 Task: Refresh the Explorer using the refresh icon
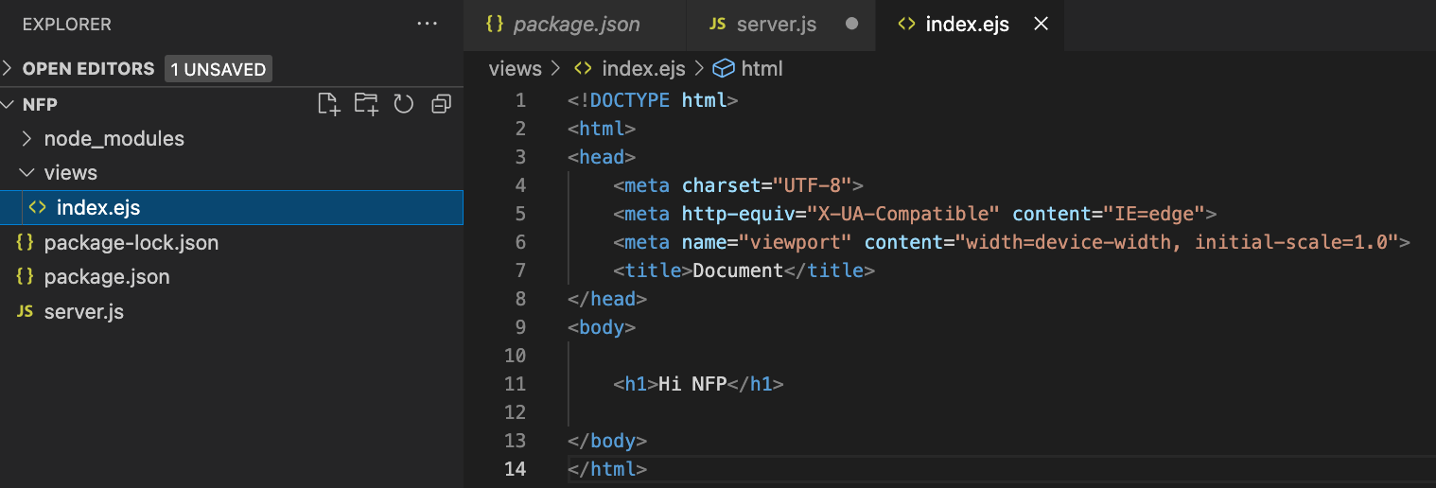404,104
